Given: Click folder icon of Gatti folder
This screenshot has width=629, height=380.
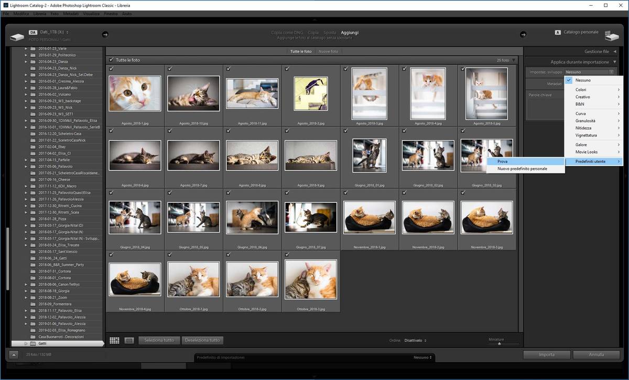Looking at the screenshot, I should pyautogui.click(x=32, y=344).
